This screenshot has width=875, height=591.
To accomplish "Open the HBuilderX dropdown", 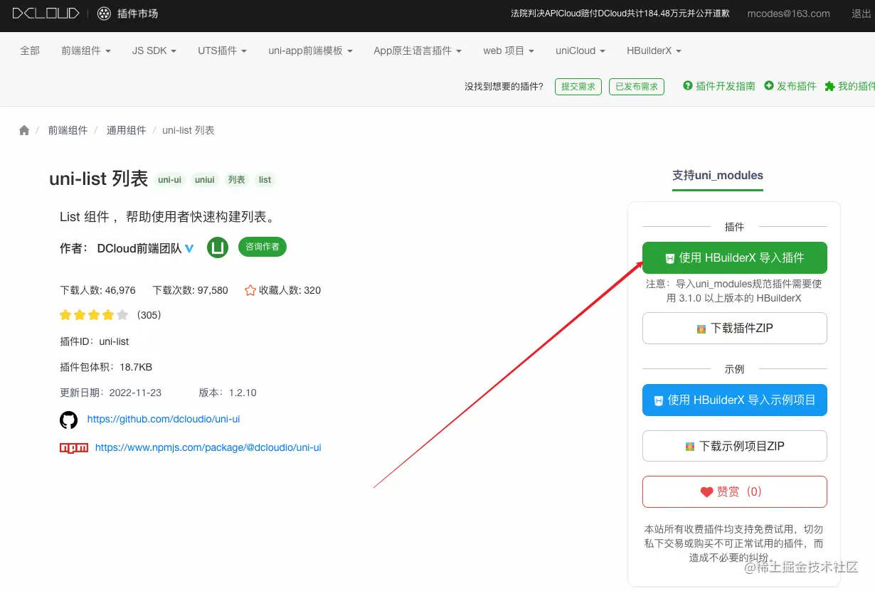I will tap(654, 50).
